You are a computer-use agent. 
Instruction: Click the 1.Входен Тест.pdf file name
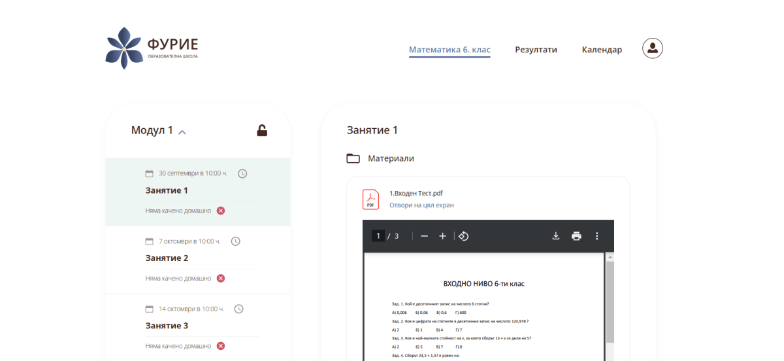click(x=416, y=193)
